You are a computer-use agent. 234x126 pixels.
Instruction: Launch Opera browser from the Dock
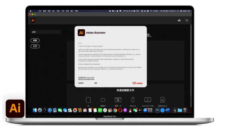pyautogui.click(x=120, y=110)
